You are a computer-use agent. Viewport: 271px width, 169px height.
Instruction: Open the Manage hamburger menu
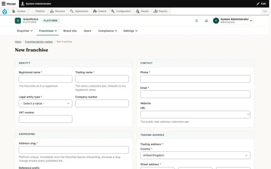[x=3, y=3]
